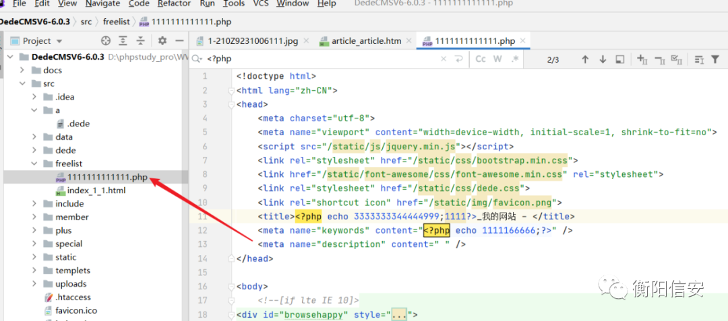Open the Tools menu
The width and height of the screenshot is (728, 321).
tap(233, 4)
